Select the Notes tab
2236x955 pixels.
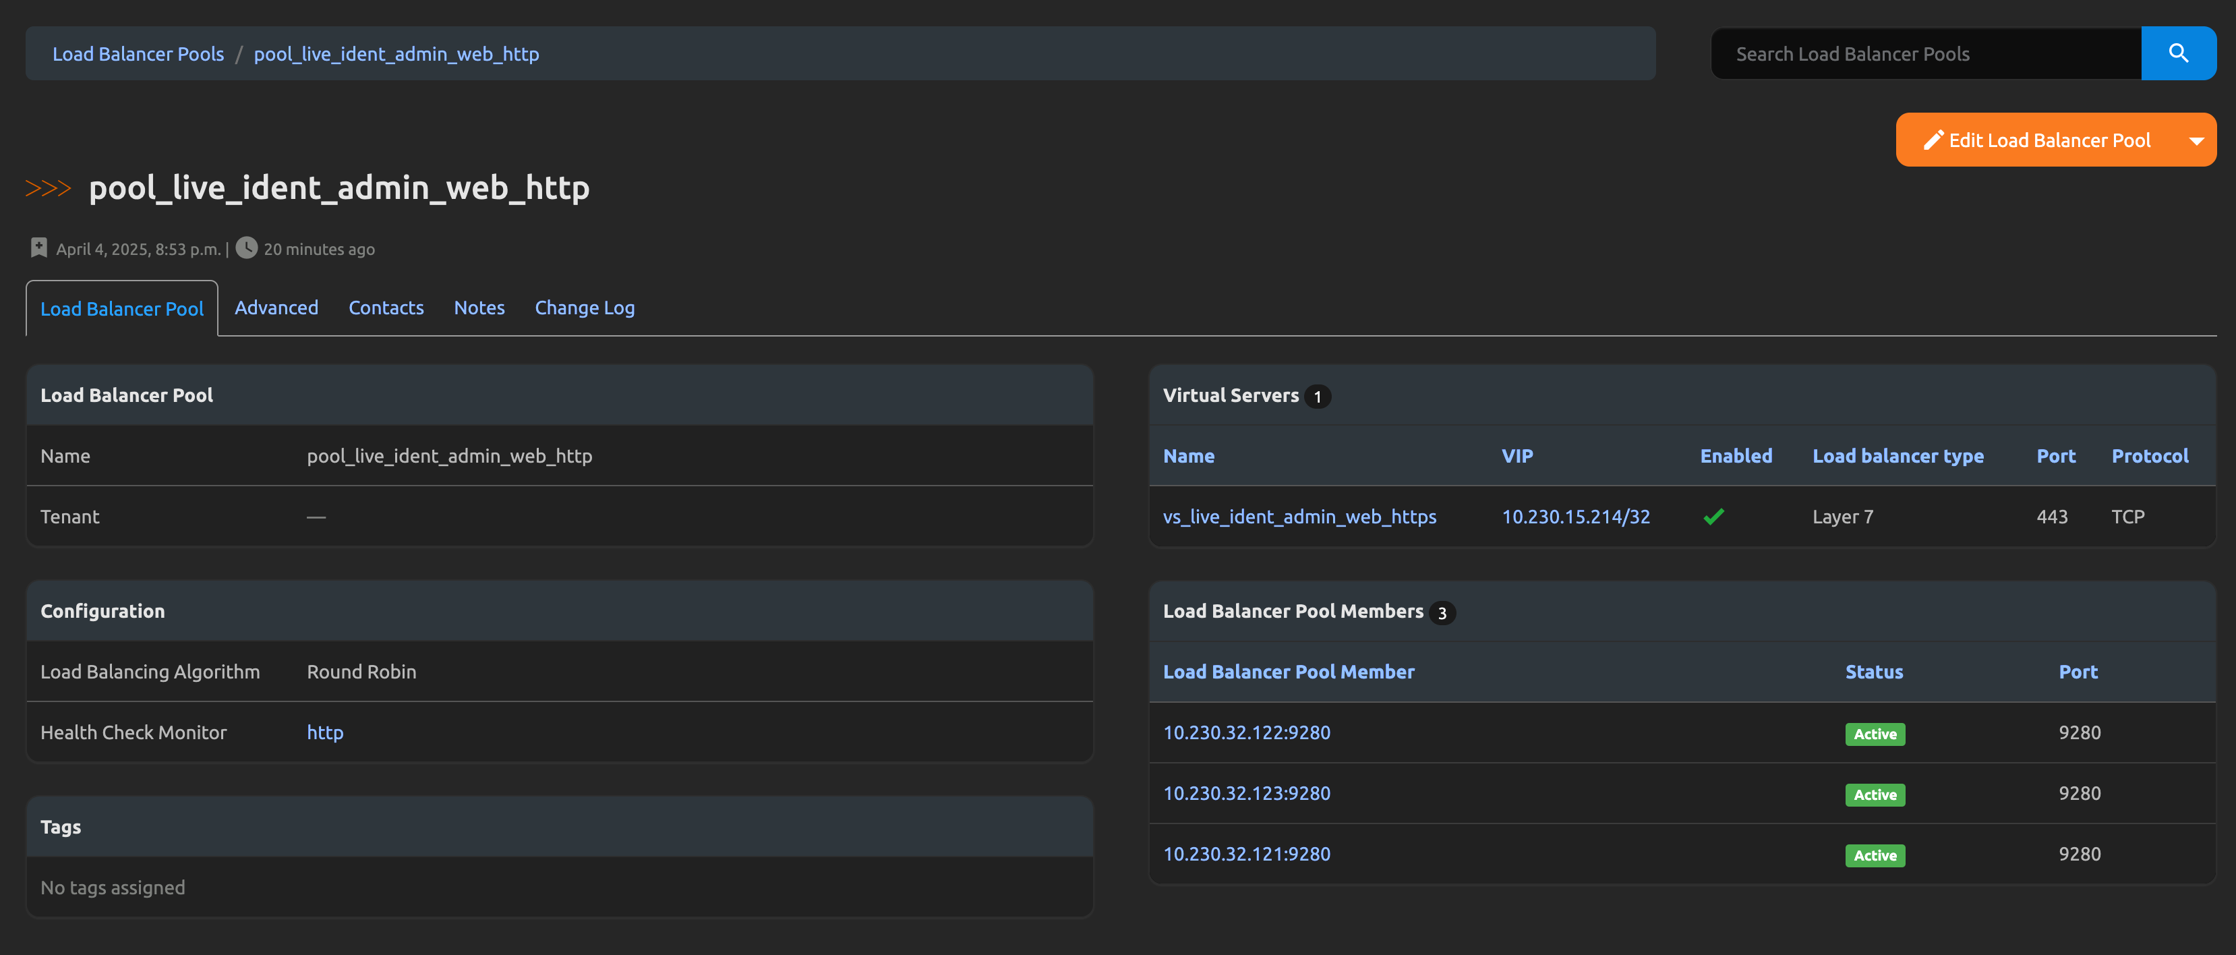click(478, 308)
